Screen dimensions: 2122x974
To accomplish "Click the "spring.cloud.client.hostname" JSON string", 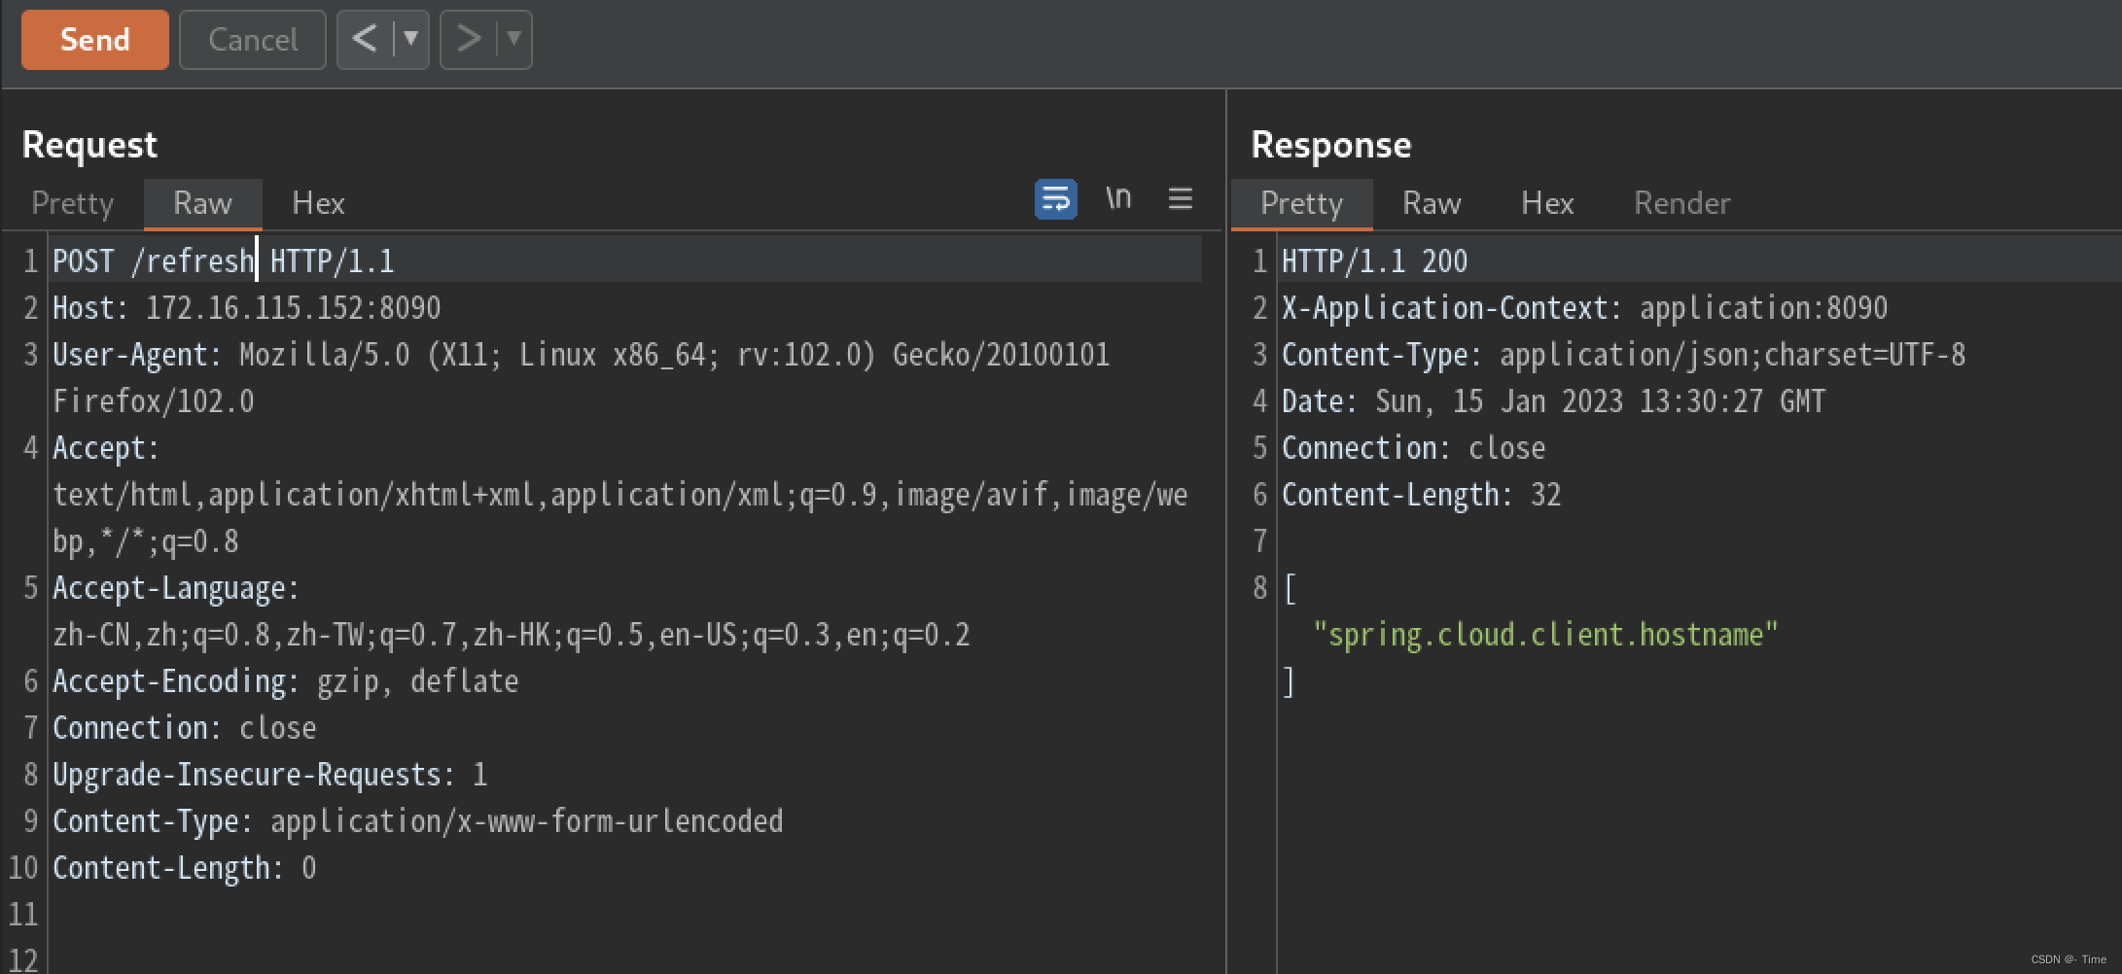I will pos(1545,635).
